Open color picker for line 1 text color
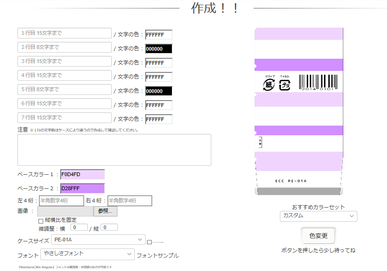Screen dimensions: 387x271 pos(159,35)
